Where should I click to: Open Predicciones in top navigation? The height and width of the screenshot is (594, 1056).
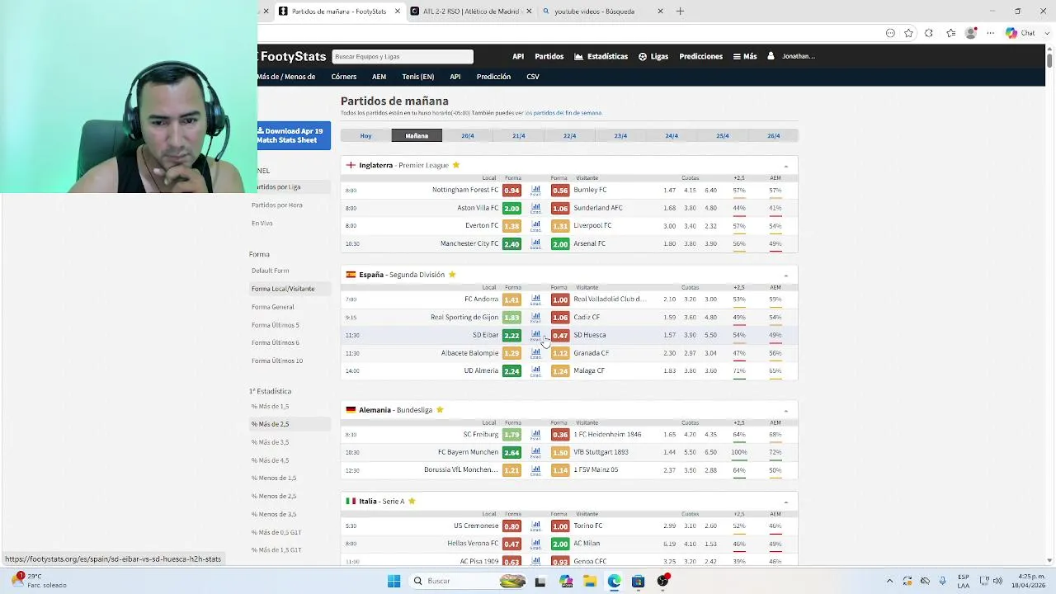point(701,56)
